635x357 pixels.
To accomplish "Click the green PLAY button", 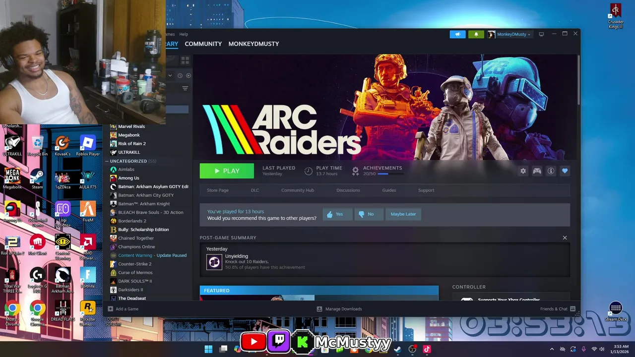I will pos(227,171).
